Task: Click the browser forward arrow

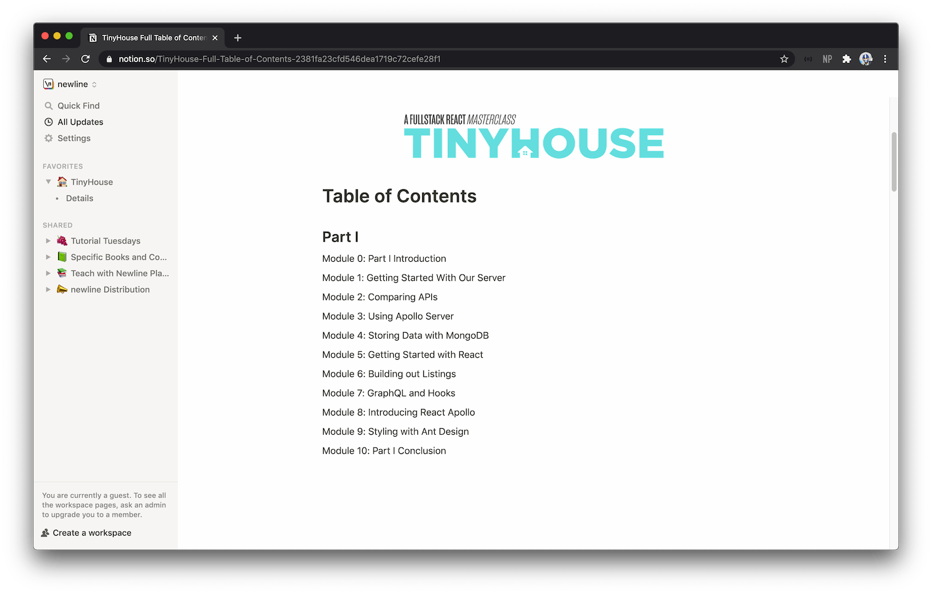Action: coord(66,59)
